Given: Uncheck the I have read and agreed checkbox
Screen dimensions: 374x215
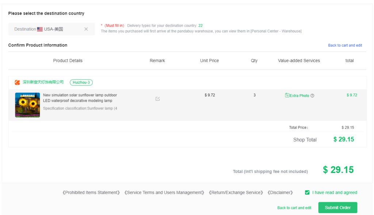Looking at the screenshot, I should [x=307, y=192].
